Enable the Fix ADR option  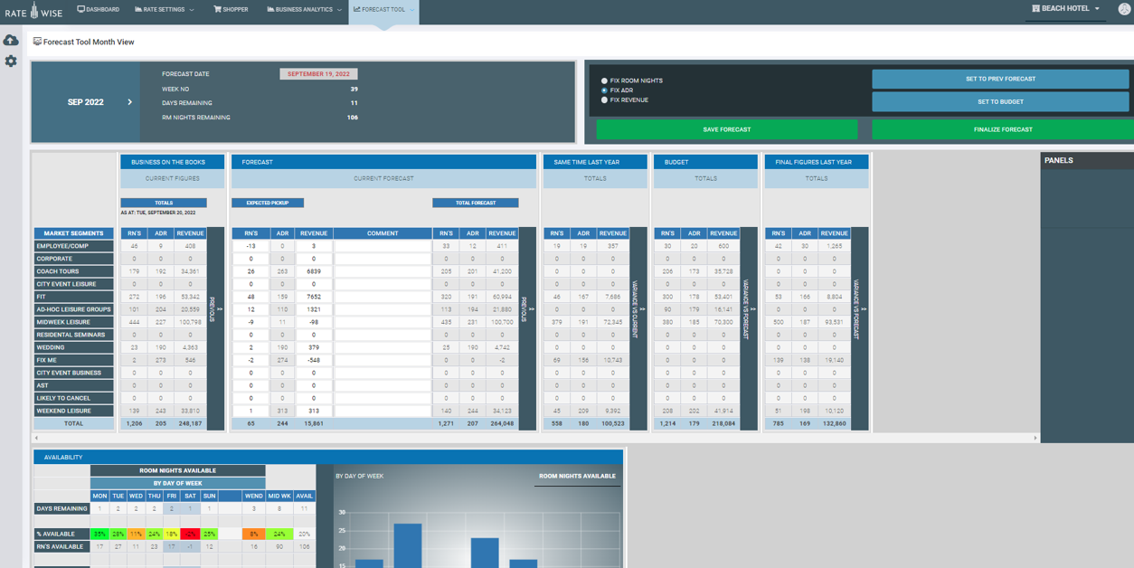coord(604,90)
